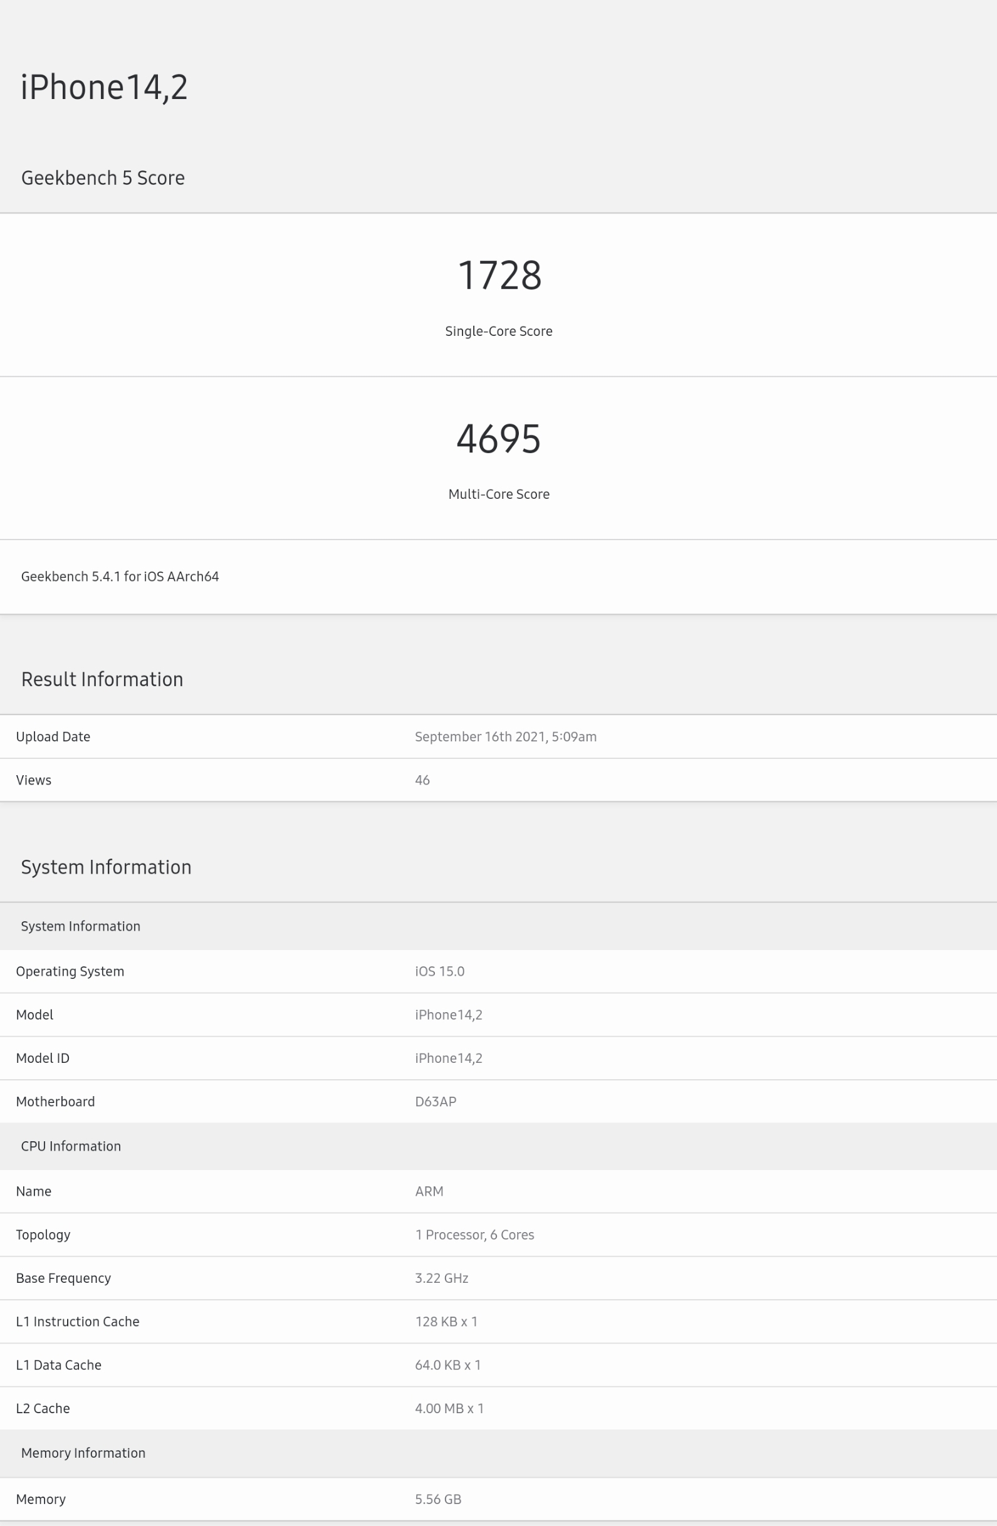
Task: Click the L2 Cache value 4.00 MB x 1
Action: [x=449, y=1408]
